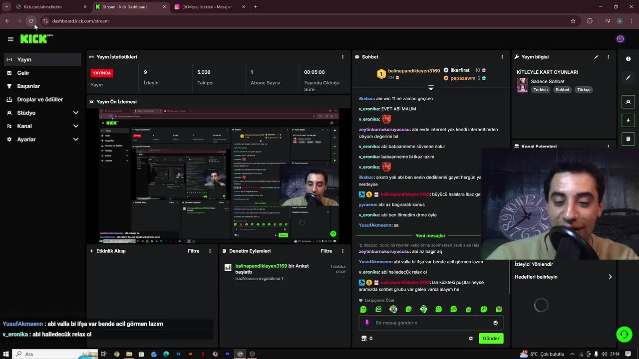Open Denetim Eylemleri panel three-dot menu
Screen dimensions: 639x359
click(342, 251)
